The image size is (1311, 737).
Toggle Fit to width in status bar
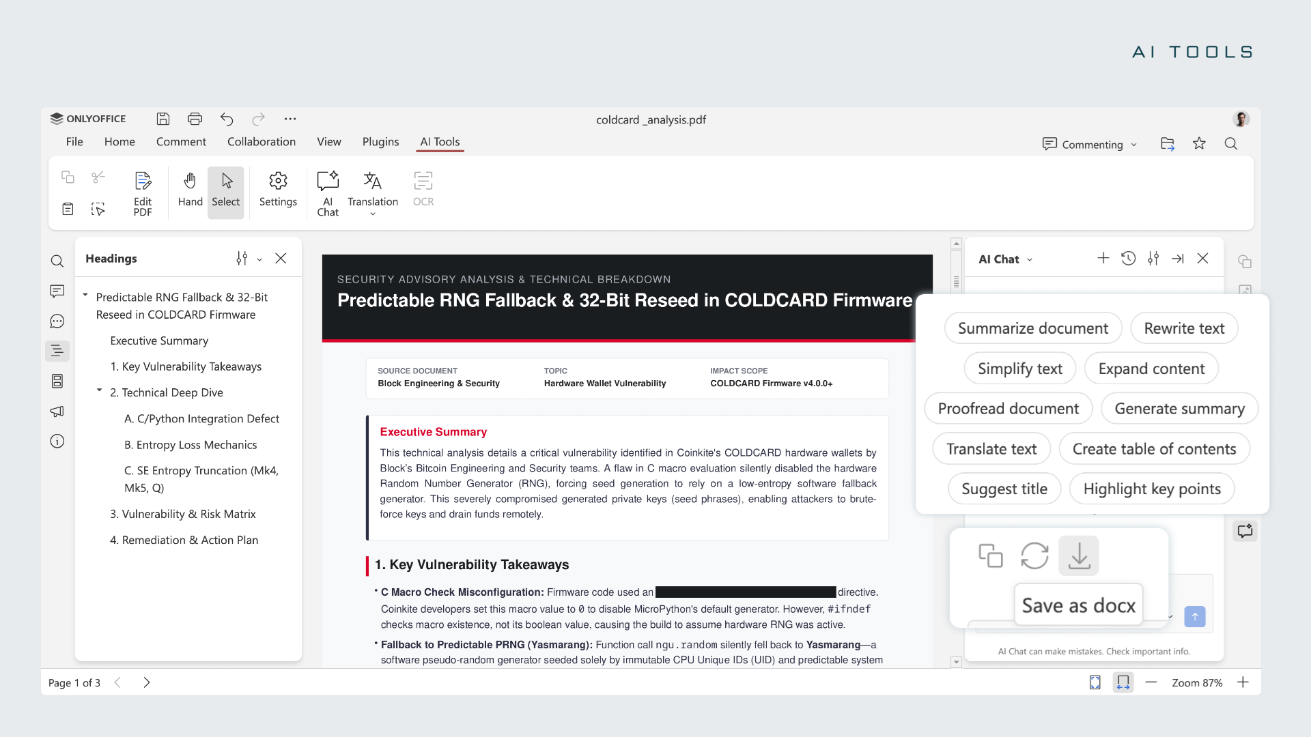[1123, 682]
